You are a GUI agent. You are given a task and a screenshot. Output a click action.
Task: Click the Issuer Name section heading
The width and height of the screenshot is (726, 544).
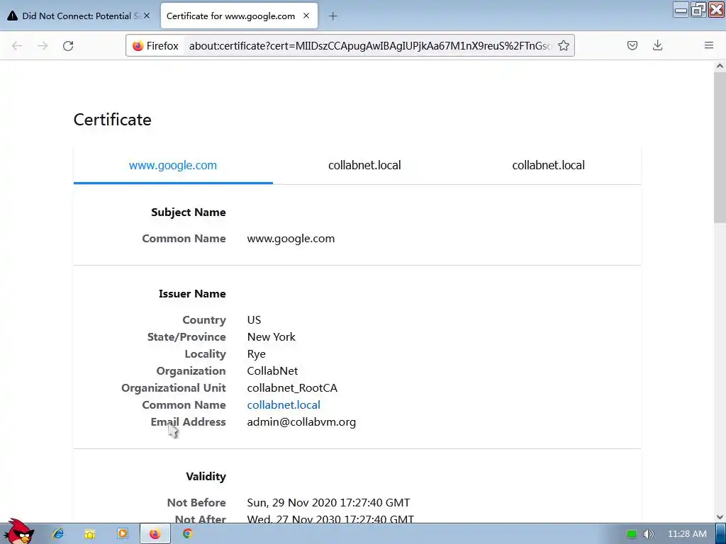coord(192,294)
